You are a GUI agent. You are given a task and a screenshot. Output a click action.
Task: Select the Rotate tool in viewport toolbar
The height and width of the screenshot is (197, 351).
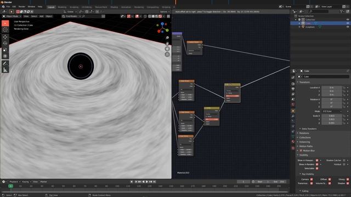click(5, 43)
